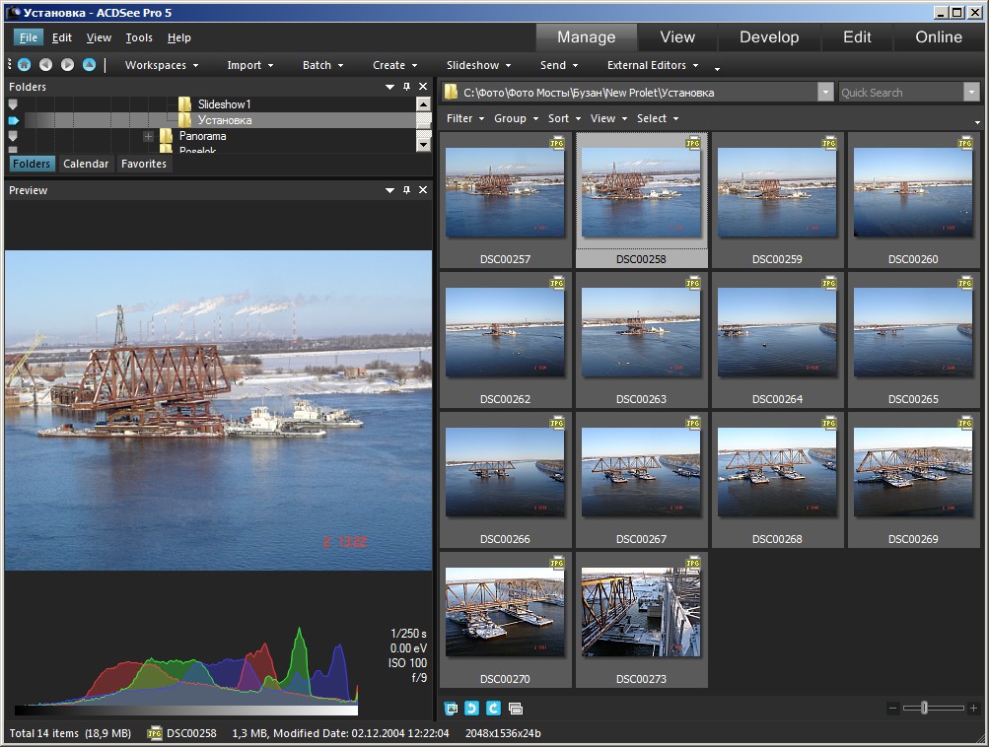Go up one folder level icon
The height and width of the screenshot is (747, 989).
(x=90, y=64)
